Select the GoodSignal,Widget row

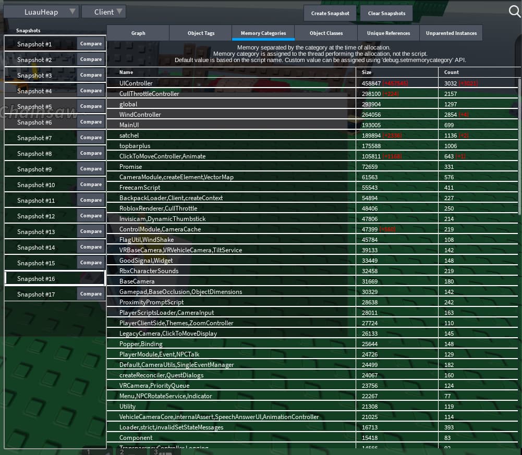(312, 260)
